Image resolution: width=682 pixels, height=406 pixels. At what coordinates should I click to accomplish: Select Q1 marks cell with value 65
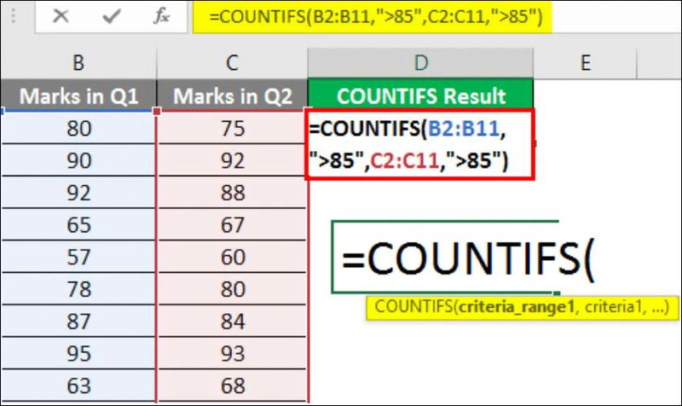[78, 224]
